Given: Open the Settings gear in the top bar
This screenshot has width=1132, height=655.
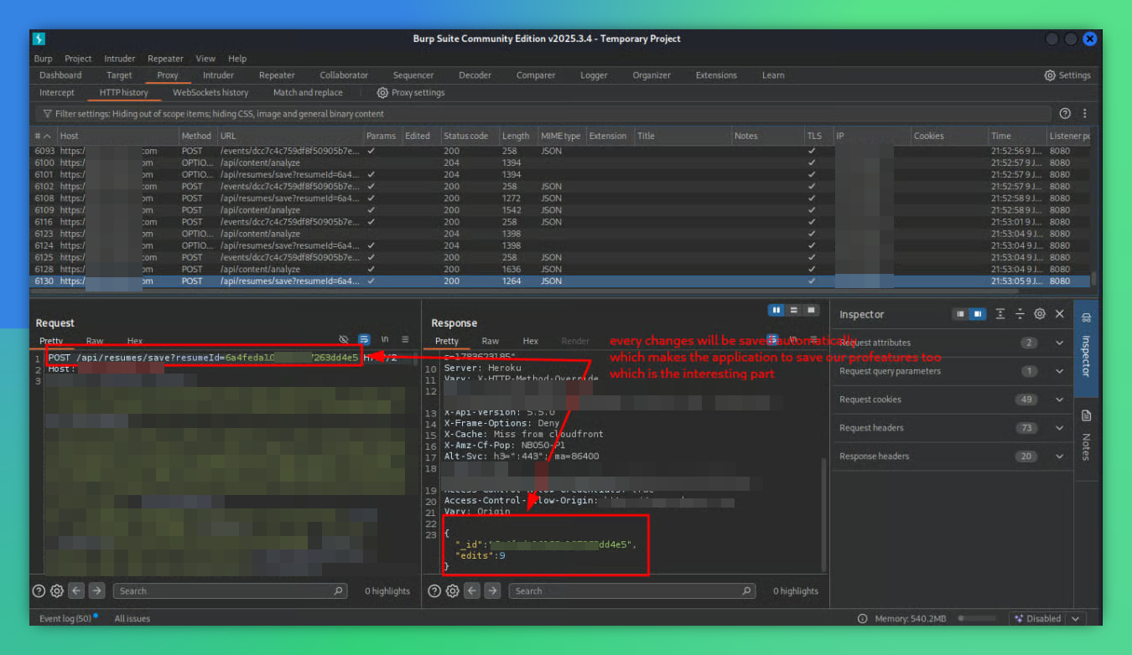Looking at the screenshot, I should [1067, 75].
